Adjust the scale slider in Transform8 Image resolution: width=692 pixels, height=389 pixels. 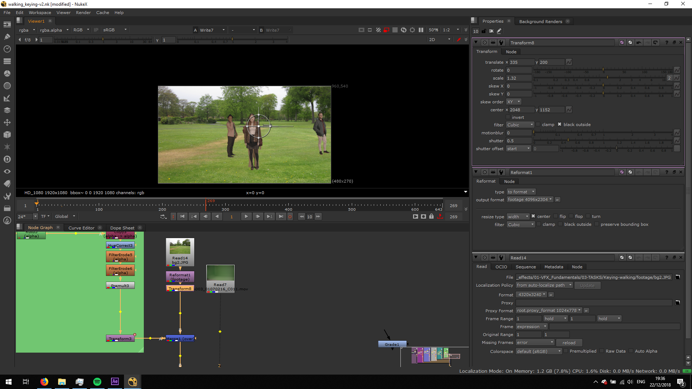[x=607, y=78]
